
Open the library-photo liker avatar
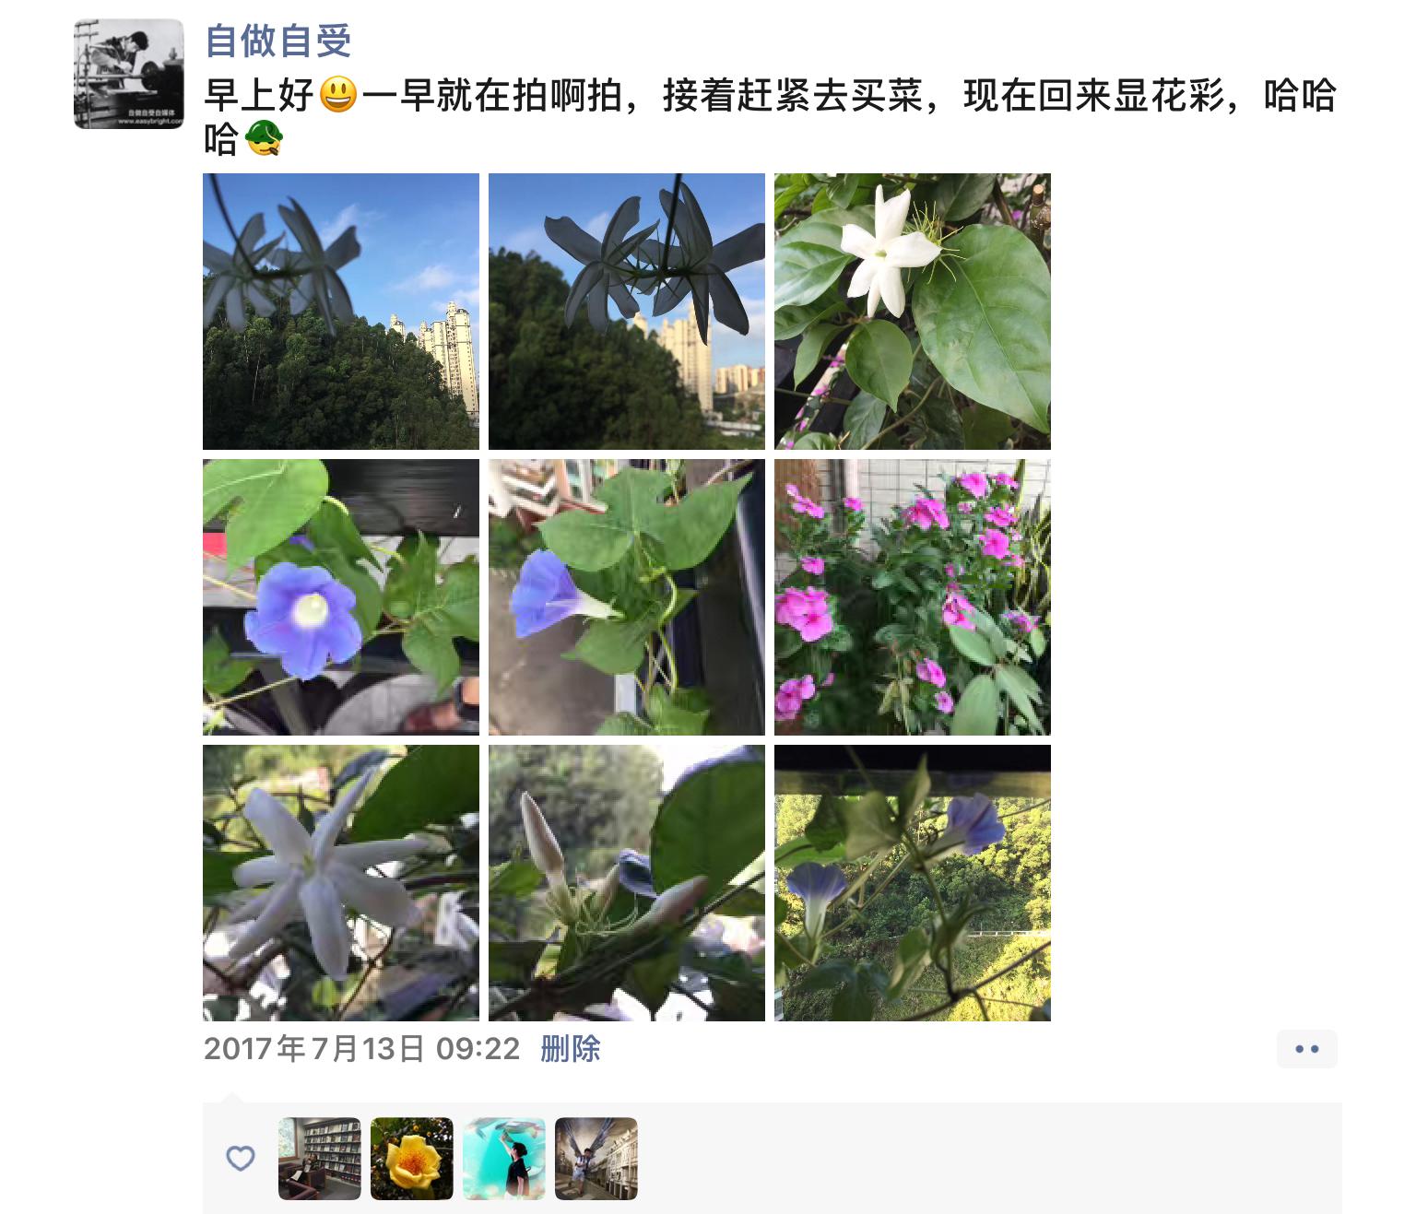320,1159
